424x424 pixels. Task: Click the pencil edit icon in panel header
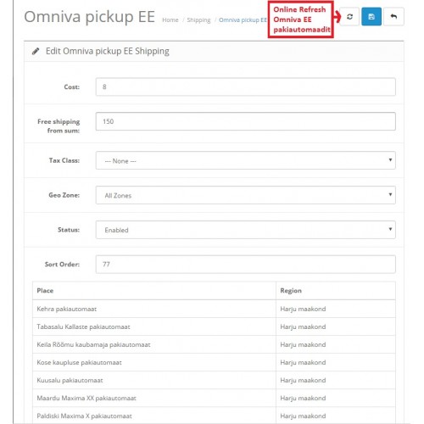(36, 51)
